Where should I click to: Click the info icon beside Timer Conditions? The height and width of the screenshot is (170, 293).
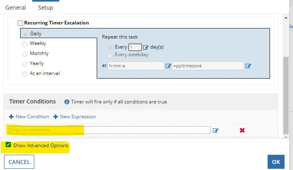point(67,102)
